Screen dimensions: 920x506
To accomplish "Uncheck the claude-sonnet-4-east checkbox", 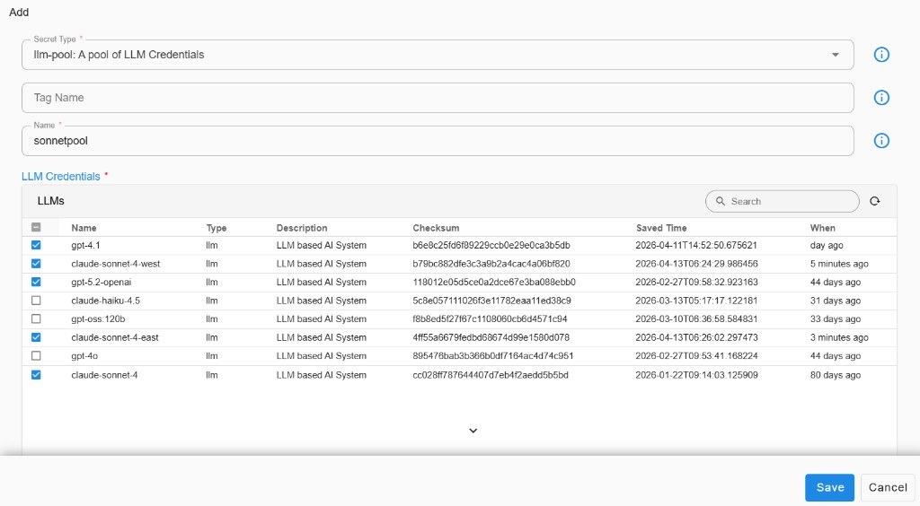I will click(36, 337).
